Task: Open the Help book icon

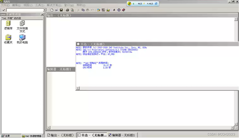Action: (x=124, y=10)
